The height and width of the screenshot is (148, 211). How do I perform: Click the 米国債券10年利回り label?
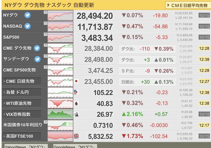click(x=23, y=125)
